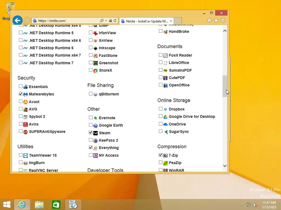
Task: Click the Greenshot app icon
Action: tap(95, 63)
